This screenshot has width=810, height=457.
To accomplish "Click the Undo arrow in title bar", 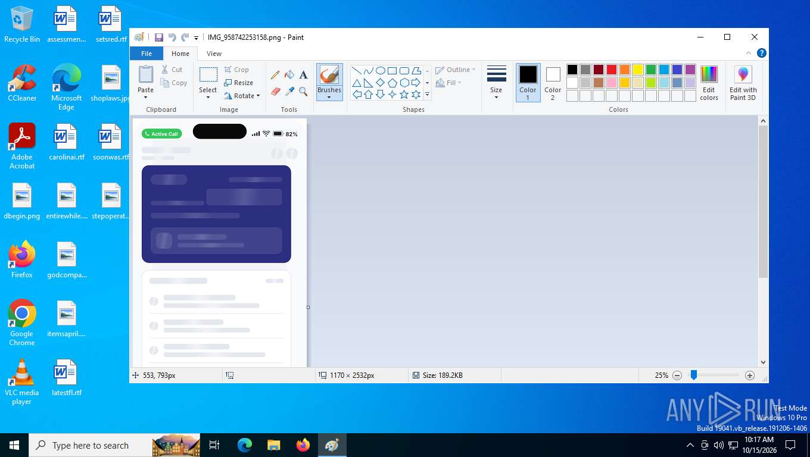I will pos(172,37).
